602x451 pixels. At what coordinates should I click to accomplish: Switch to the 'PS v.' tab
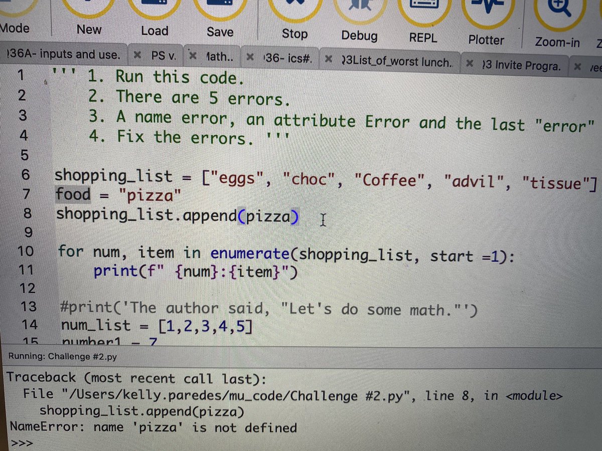tap(163, 55)
